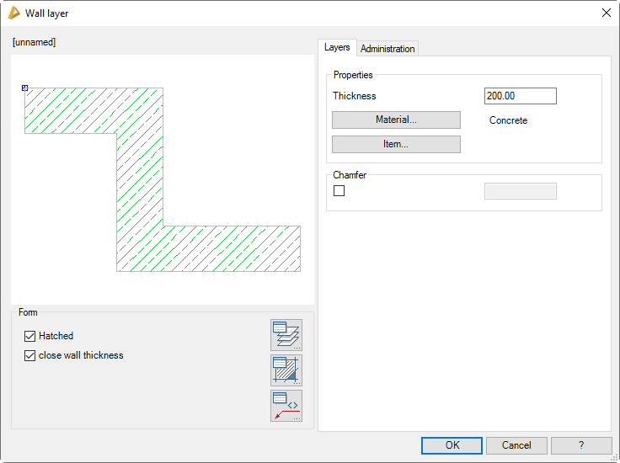Open the layer stack settings icon

click(286, 335)
